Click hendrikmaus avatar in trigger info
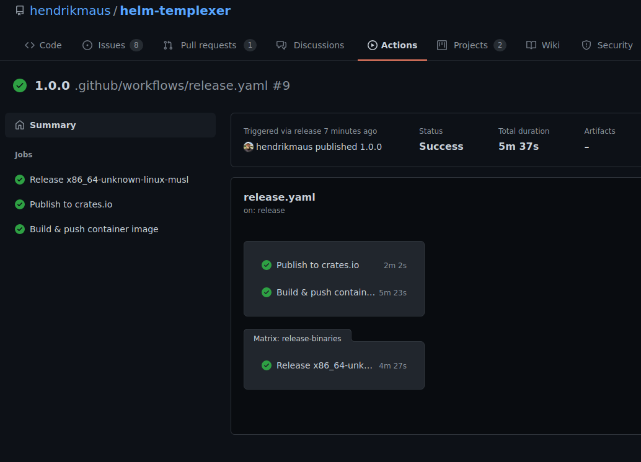This screenshot has height=462, width=641. [x=249, y=147]
